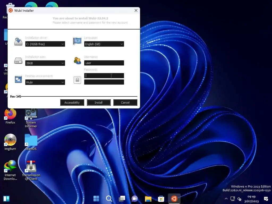Open Task View on the taskbar
272x204 pixels.
tap(122, 198)
